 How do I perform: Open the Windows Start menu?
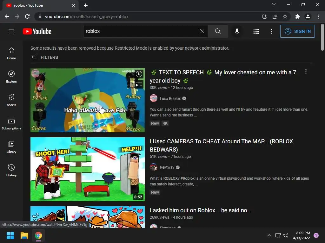[10, 235]
